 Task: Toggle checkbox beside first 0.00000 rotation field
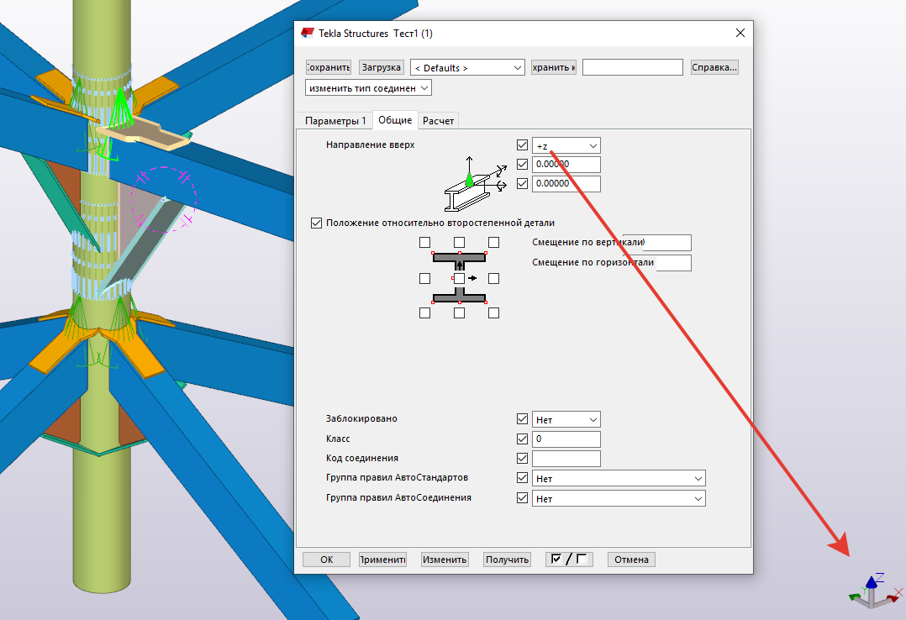click(523, 164)
